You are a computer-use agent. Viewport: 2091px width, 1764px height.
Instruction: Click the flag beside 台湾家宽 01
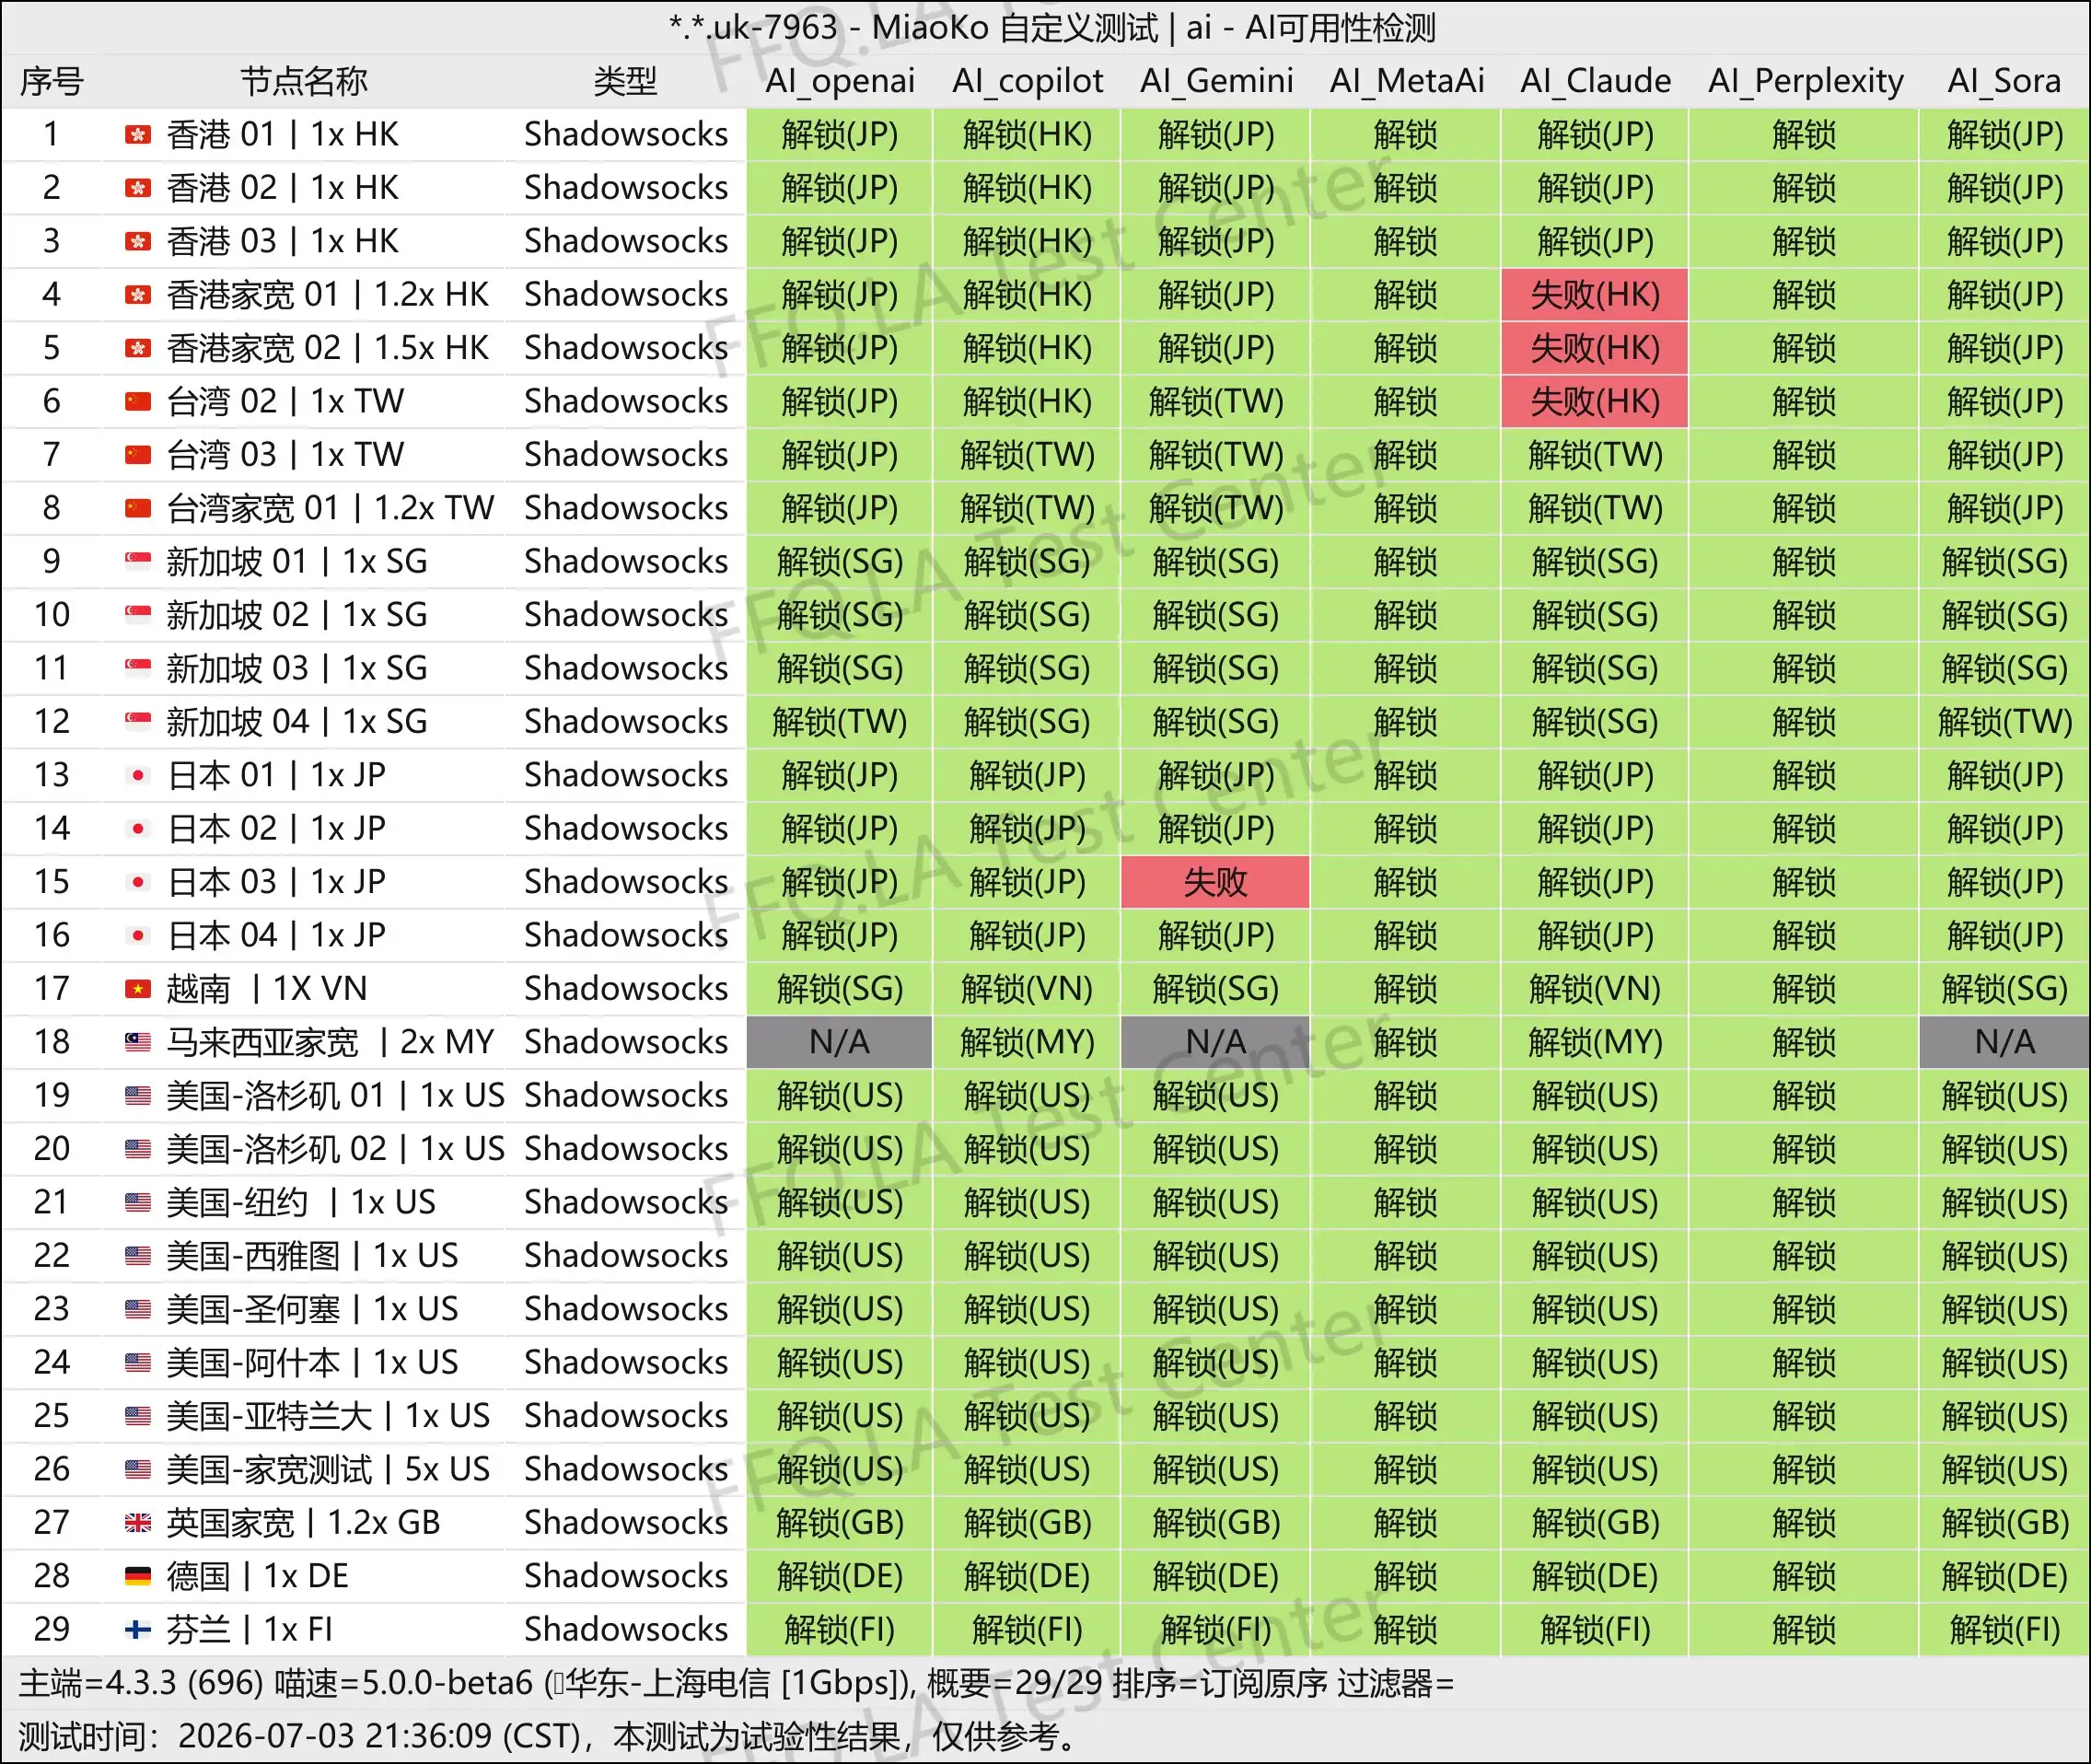point(138,508)
